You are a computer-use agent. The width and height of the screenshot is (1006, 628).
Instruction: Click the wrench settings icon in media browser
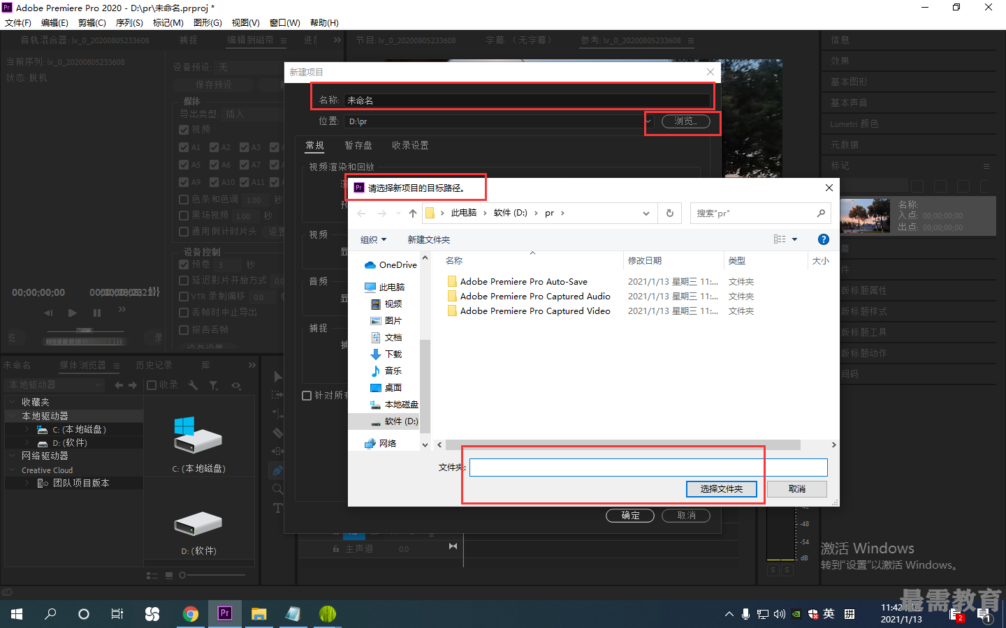pos(194,385)
